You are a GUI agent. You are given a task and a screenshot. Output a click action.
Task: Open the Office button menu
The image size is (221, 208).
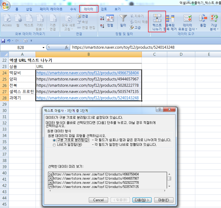[x=5, y=6]
